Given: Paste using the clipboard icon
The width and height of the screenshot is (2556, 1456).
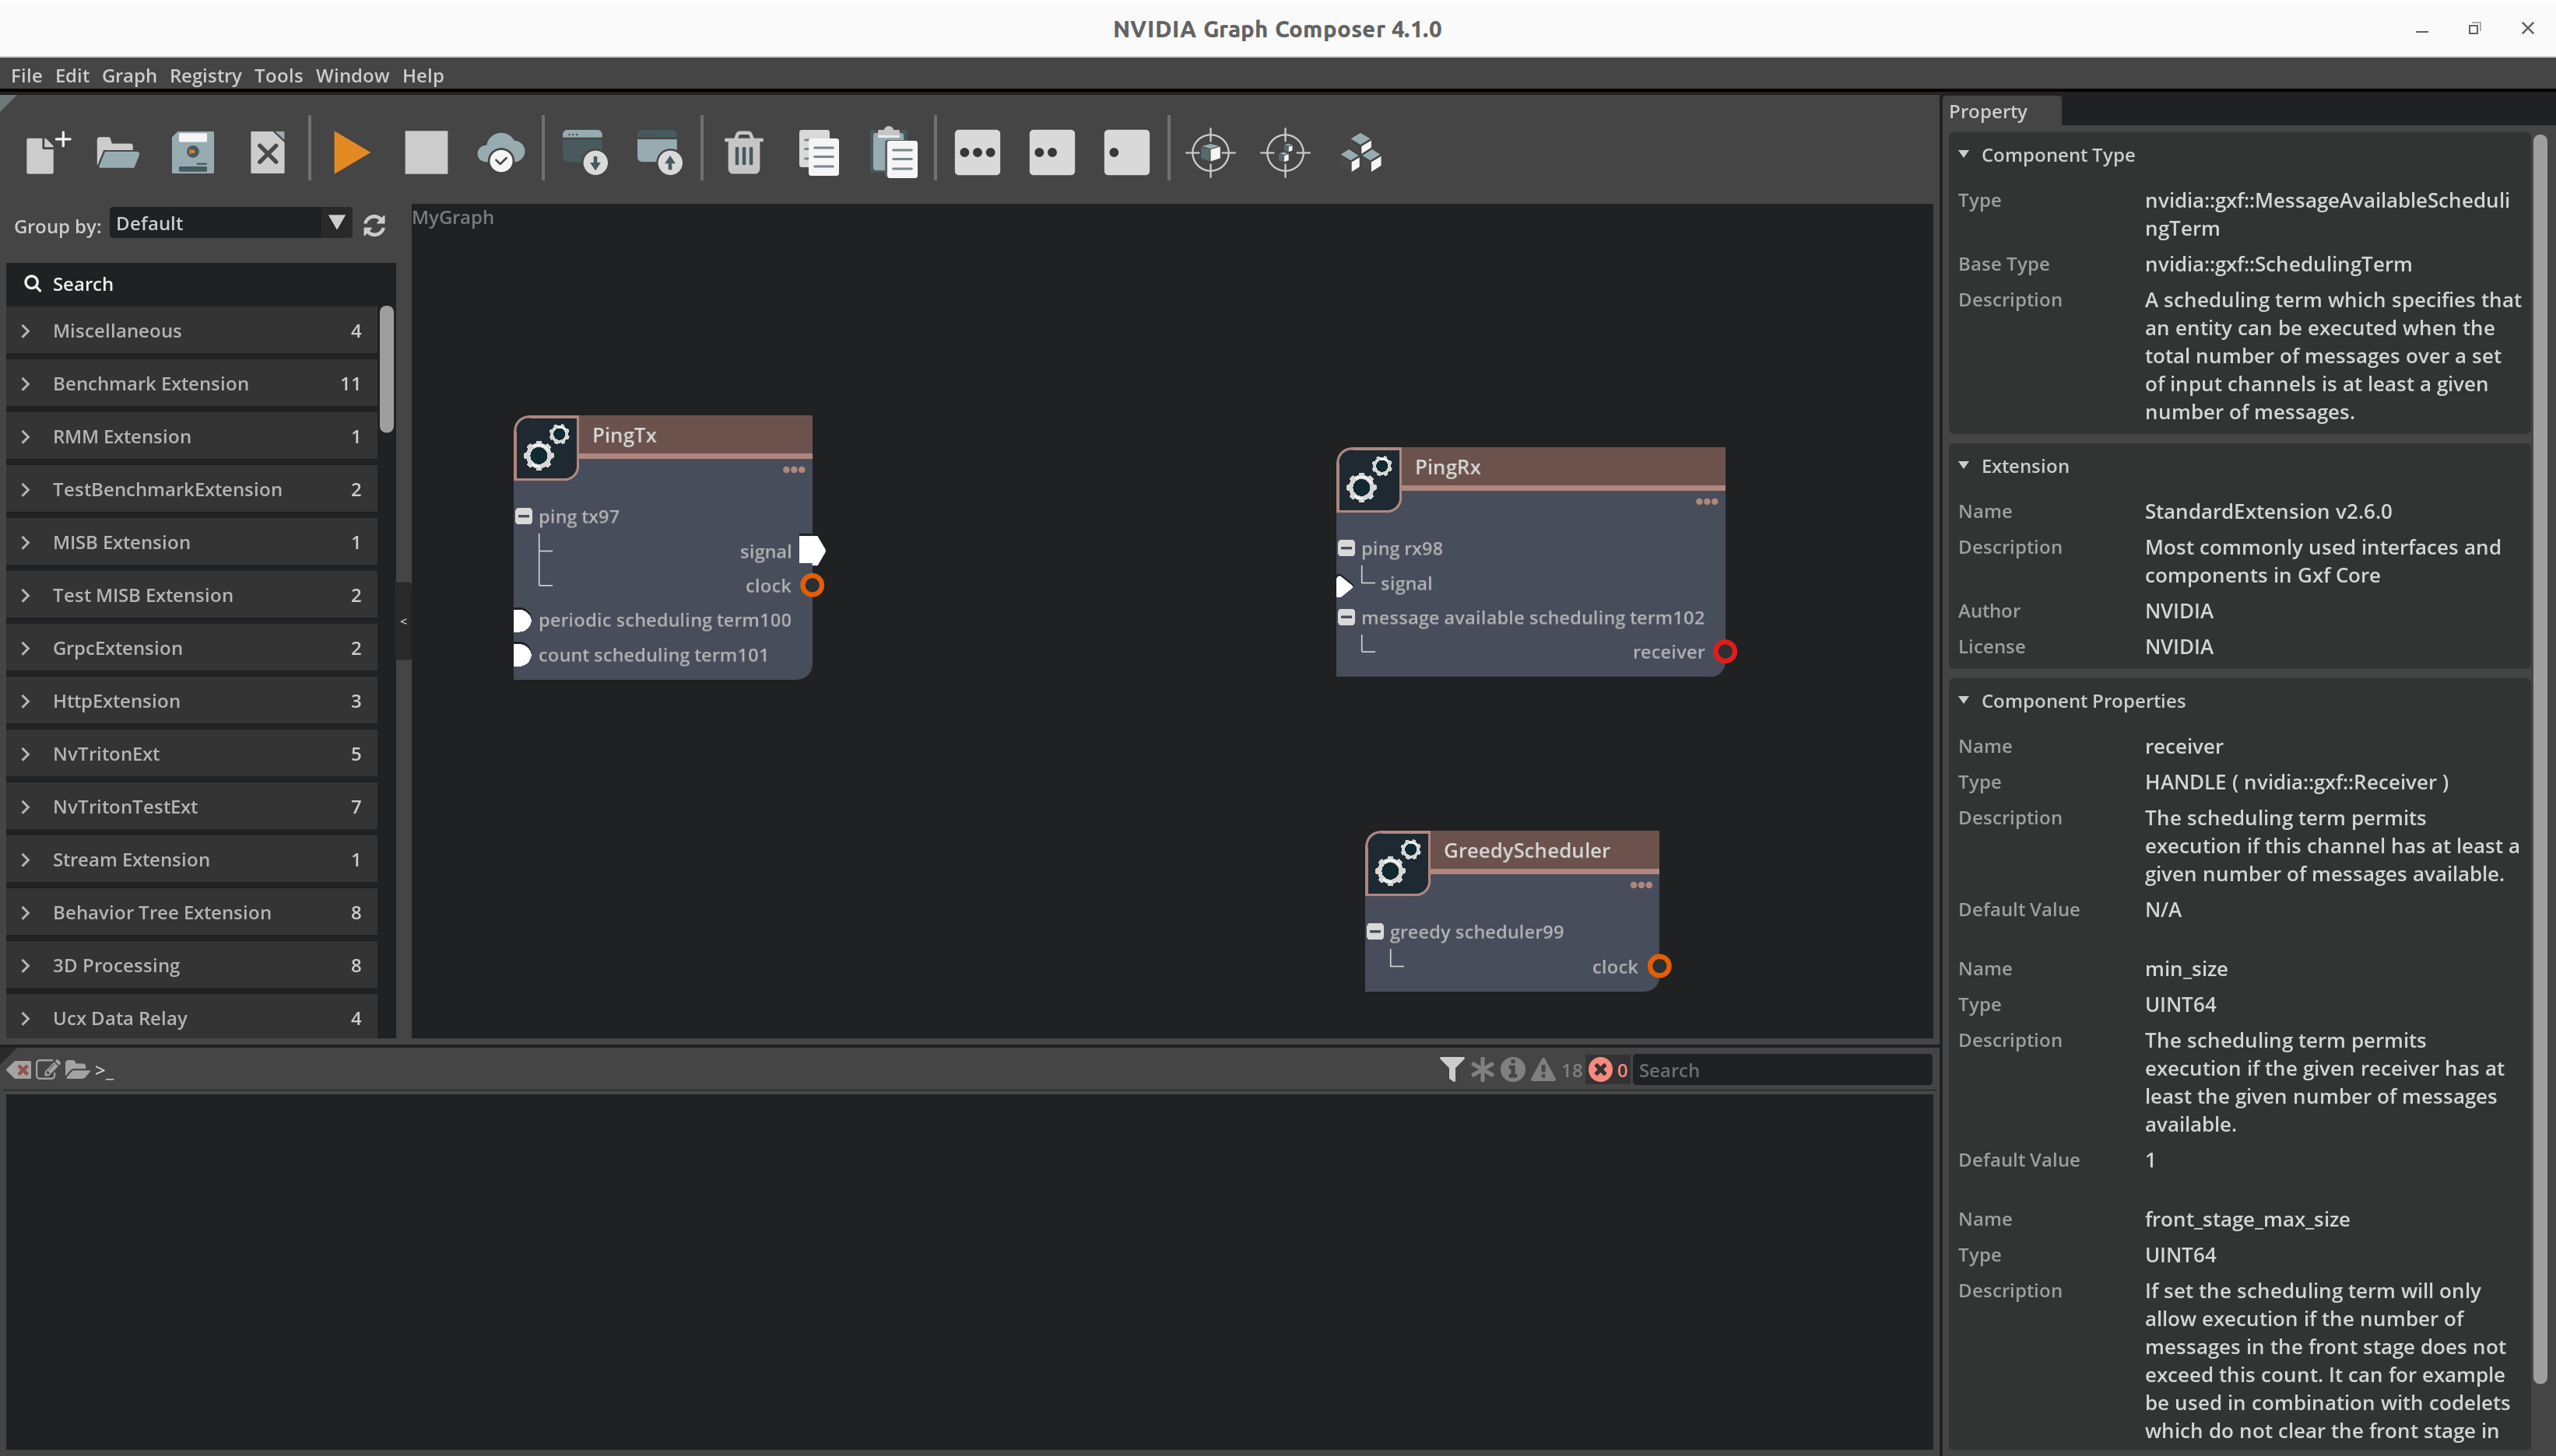Looking at the screenshot, I should point(894,153).
